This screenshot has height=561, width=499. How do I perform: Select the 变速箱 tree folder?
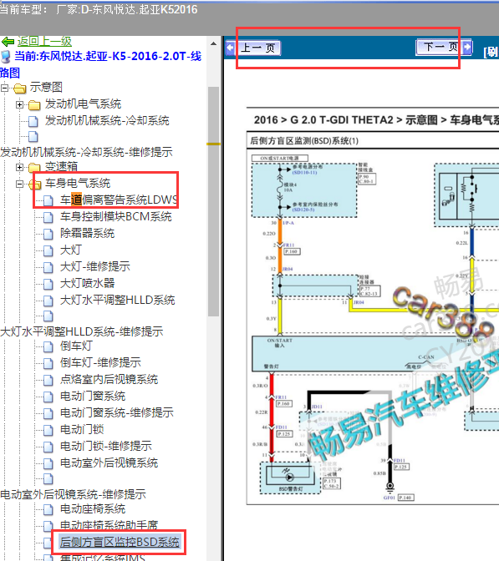[x=61, y=167]
